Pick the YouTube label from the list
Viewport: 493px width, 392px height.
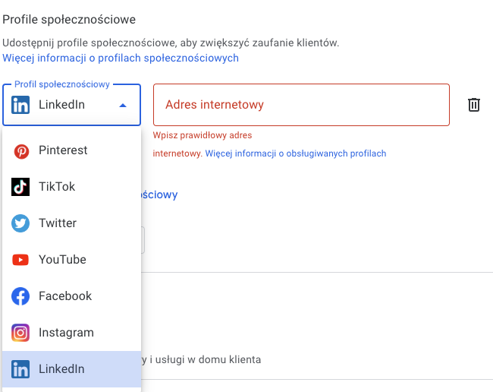(62, 260)
